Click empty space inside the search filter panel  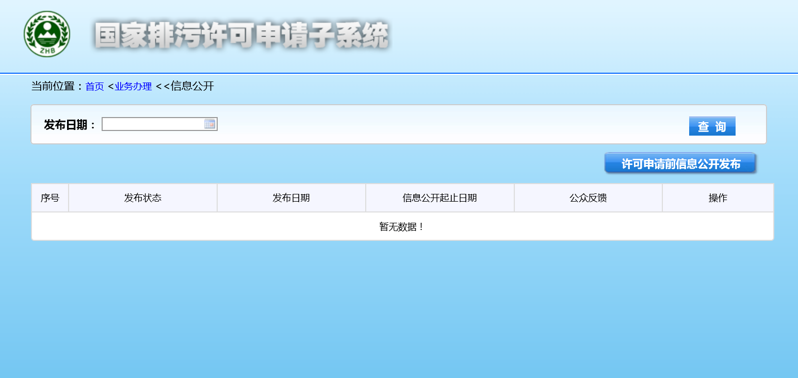click(x=438, y=125)
